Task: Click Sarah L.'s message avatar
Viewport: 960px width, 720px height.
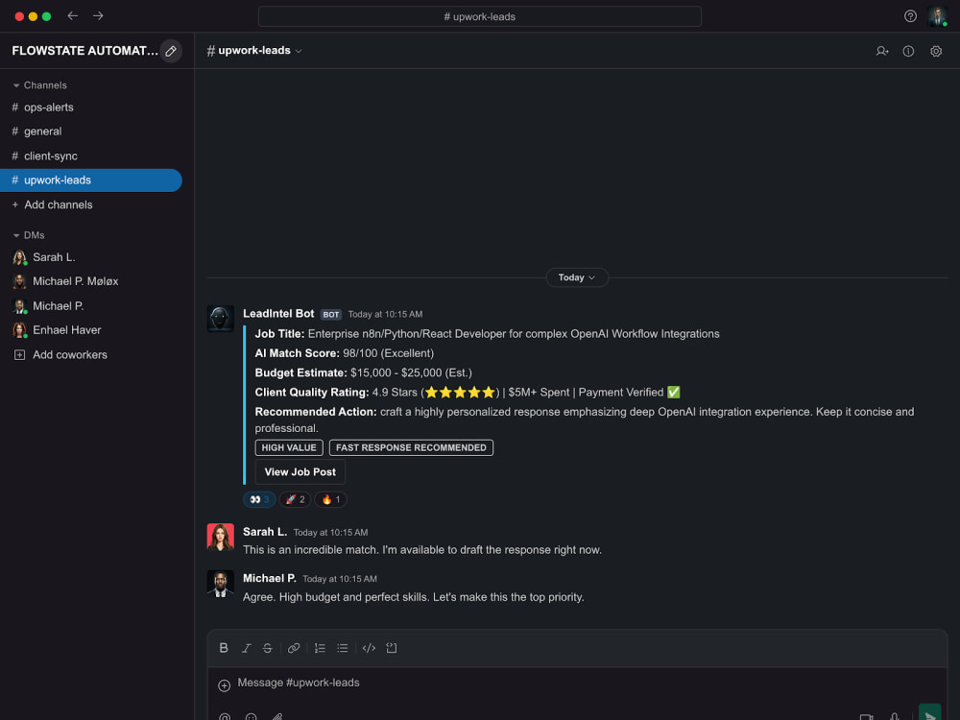Action: coord(221,537)
